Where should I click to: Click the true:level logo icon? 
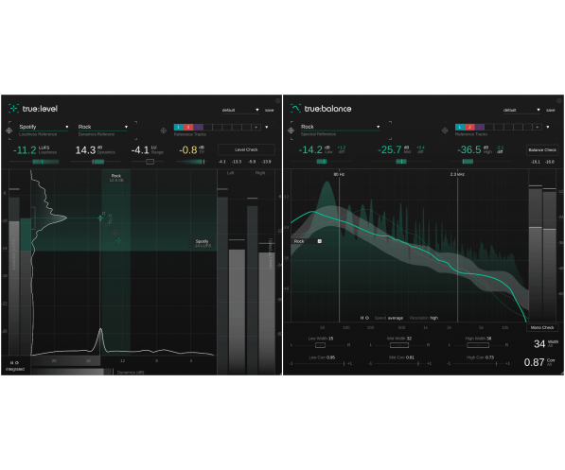pyautogui.click(x=13, y=109)
